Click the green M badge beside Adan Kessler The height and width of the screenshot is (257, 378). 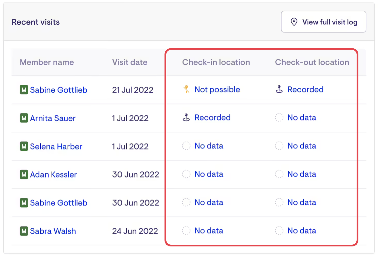tap(24, 175)
